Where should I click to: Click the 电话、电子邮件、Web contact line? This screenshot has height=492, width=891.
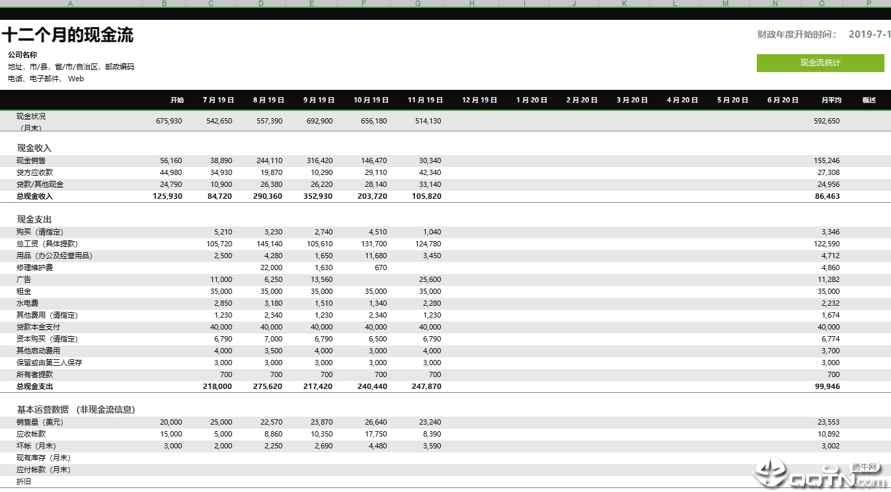46,79
